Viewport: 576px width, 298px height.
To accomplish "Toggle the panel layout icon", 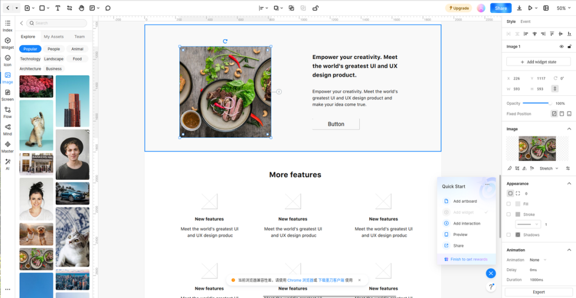I will [x=546, y=8].
